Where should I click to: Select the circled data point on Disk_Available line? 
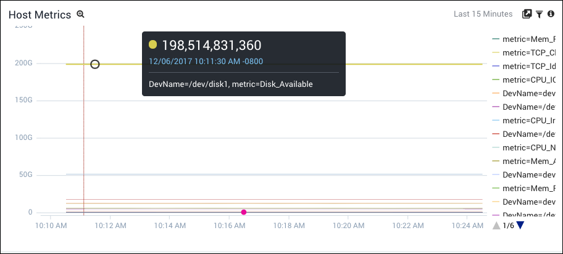(95, 64)
